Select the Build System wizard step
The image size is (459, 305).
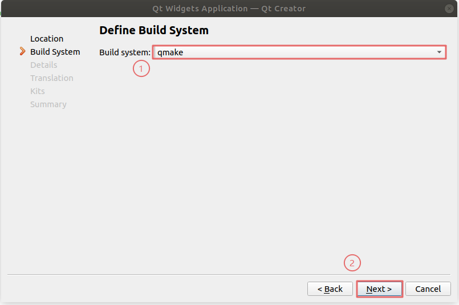point(55,52)
